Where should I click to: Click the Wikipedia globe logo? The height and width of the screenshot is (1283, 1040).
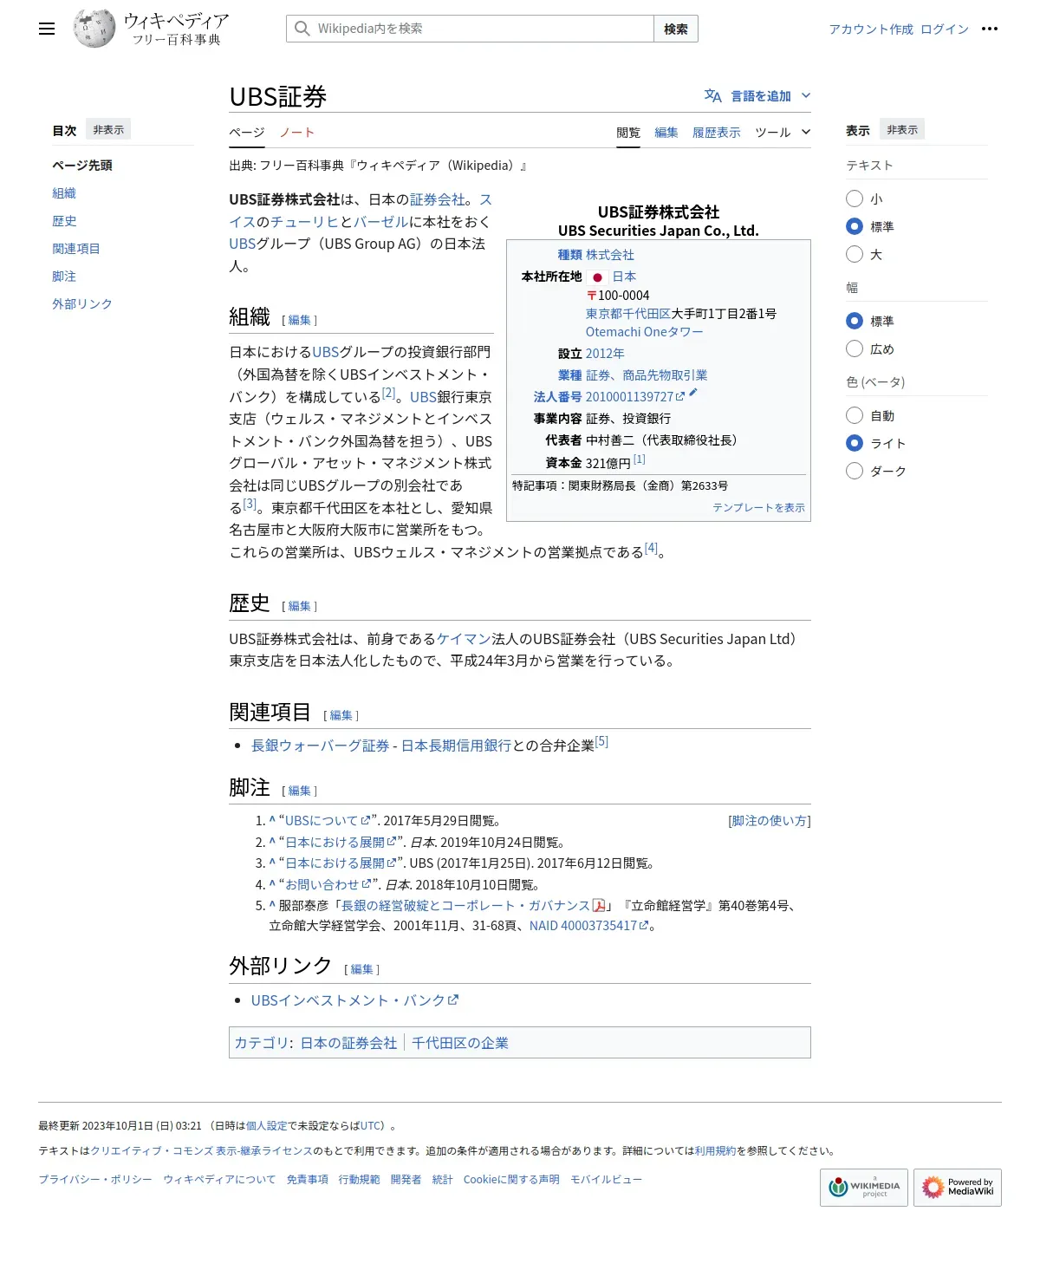point(94,29)
